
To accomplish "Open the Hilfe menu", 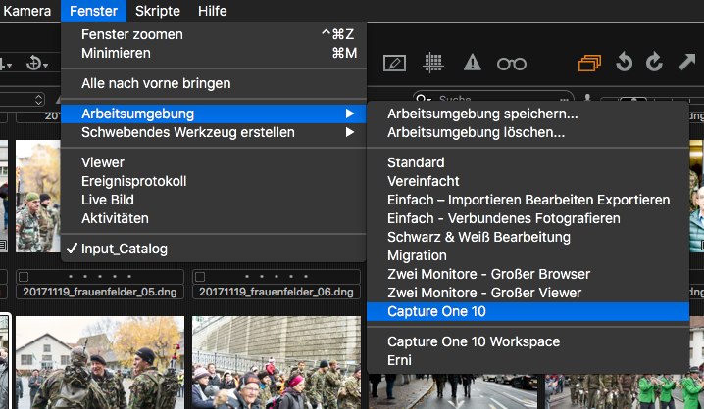I will click(213, 11).
